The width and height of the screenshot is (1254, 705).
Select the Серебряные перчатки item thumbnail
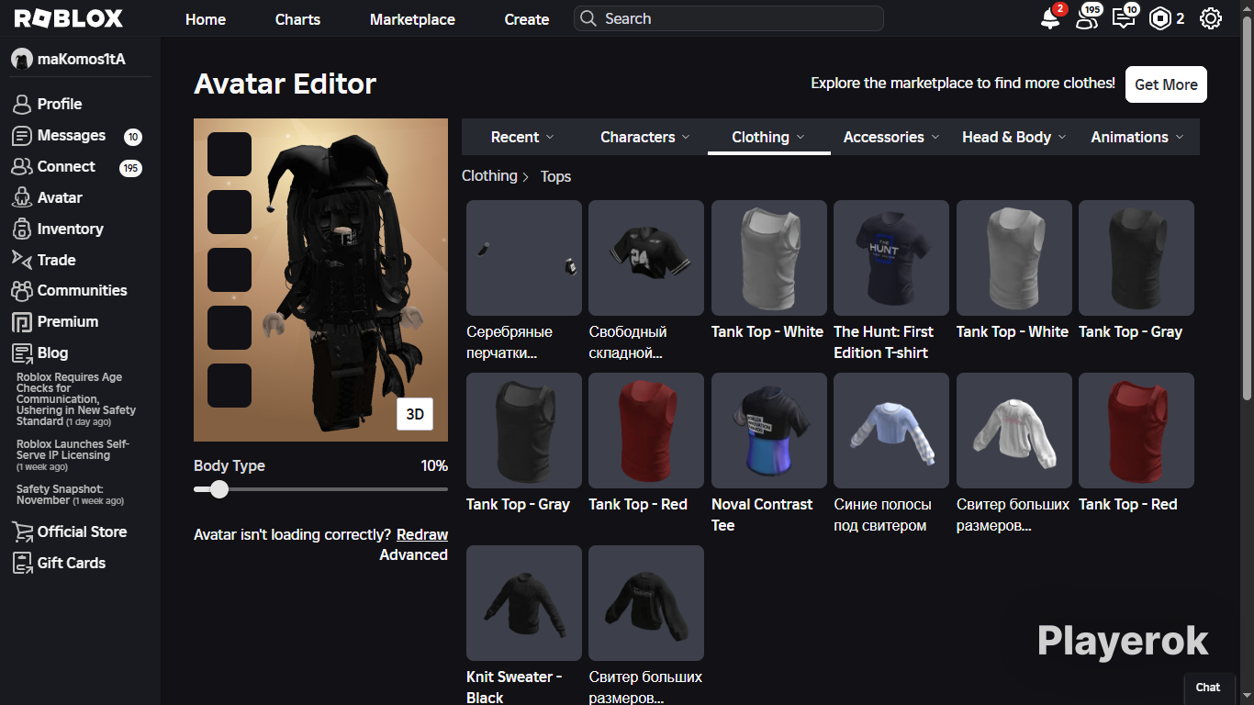[524, 258]
